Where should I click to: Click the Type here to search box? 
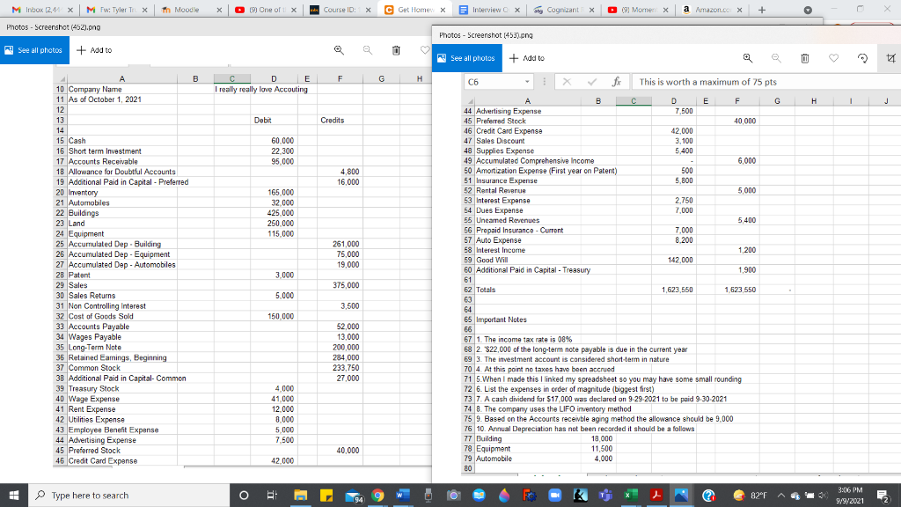click(128, 495)
